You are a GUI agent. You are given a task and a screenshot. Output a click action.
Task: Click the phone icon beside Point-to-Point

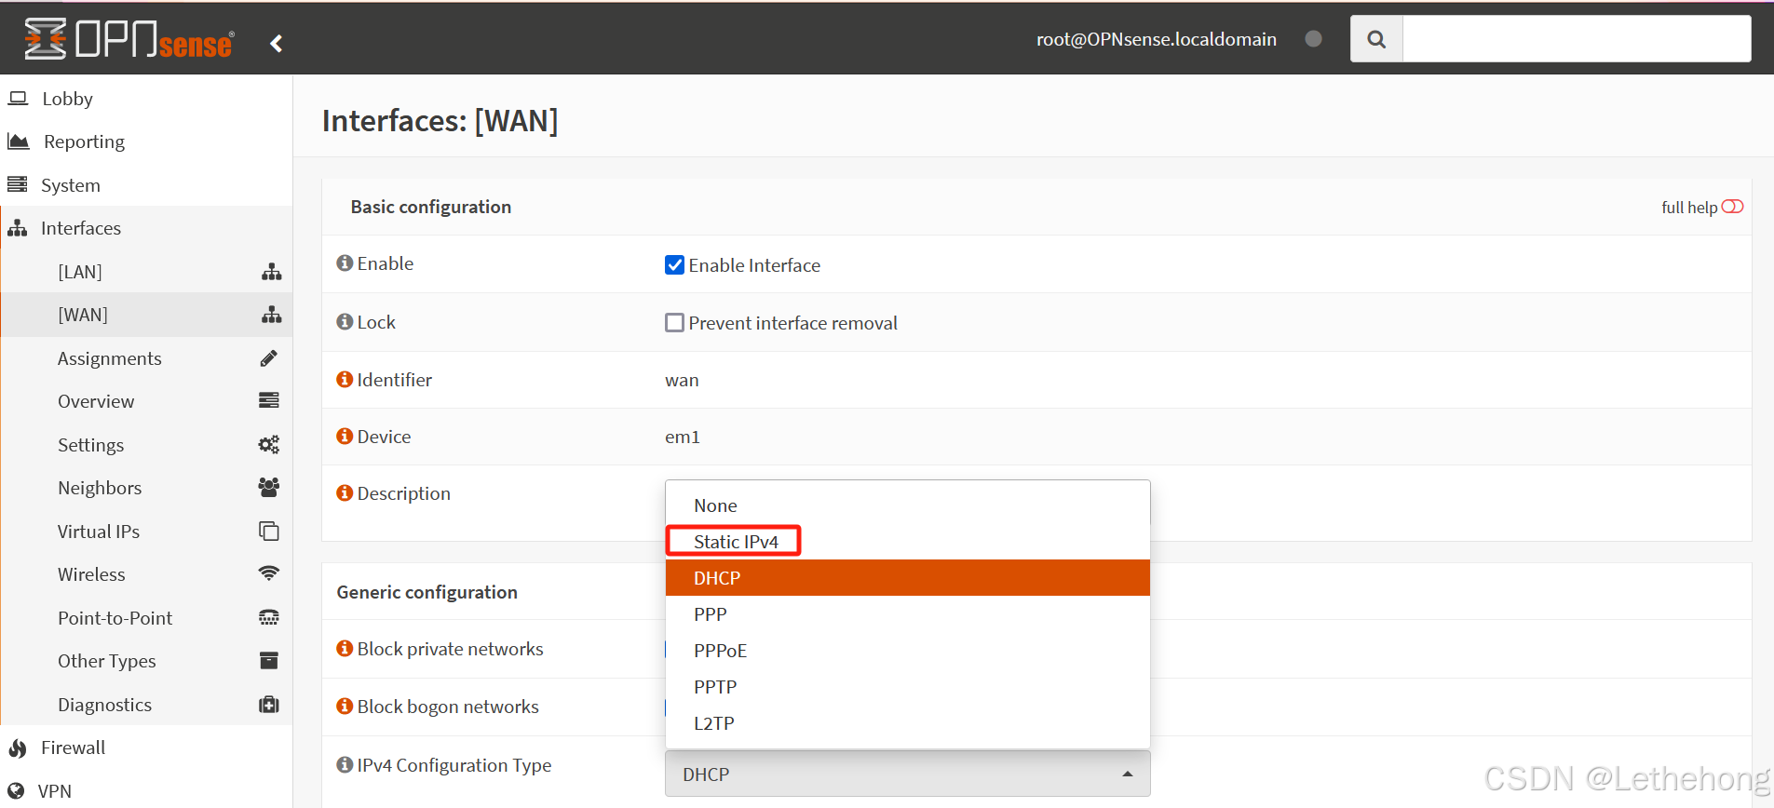pyautogui.click(x=269, y=617)
